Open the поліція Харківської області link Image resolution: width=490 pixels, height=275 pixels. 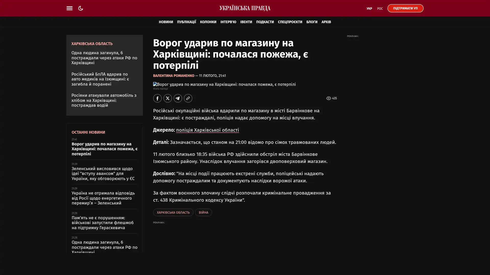point(207,130)
